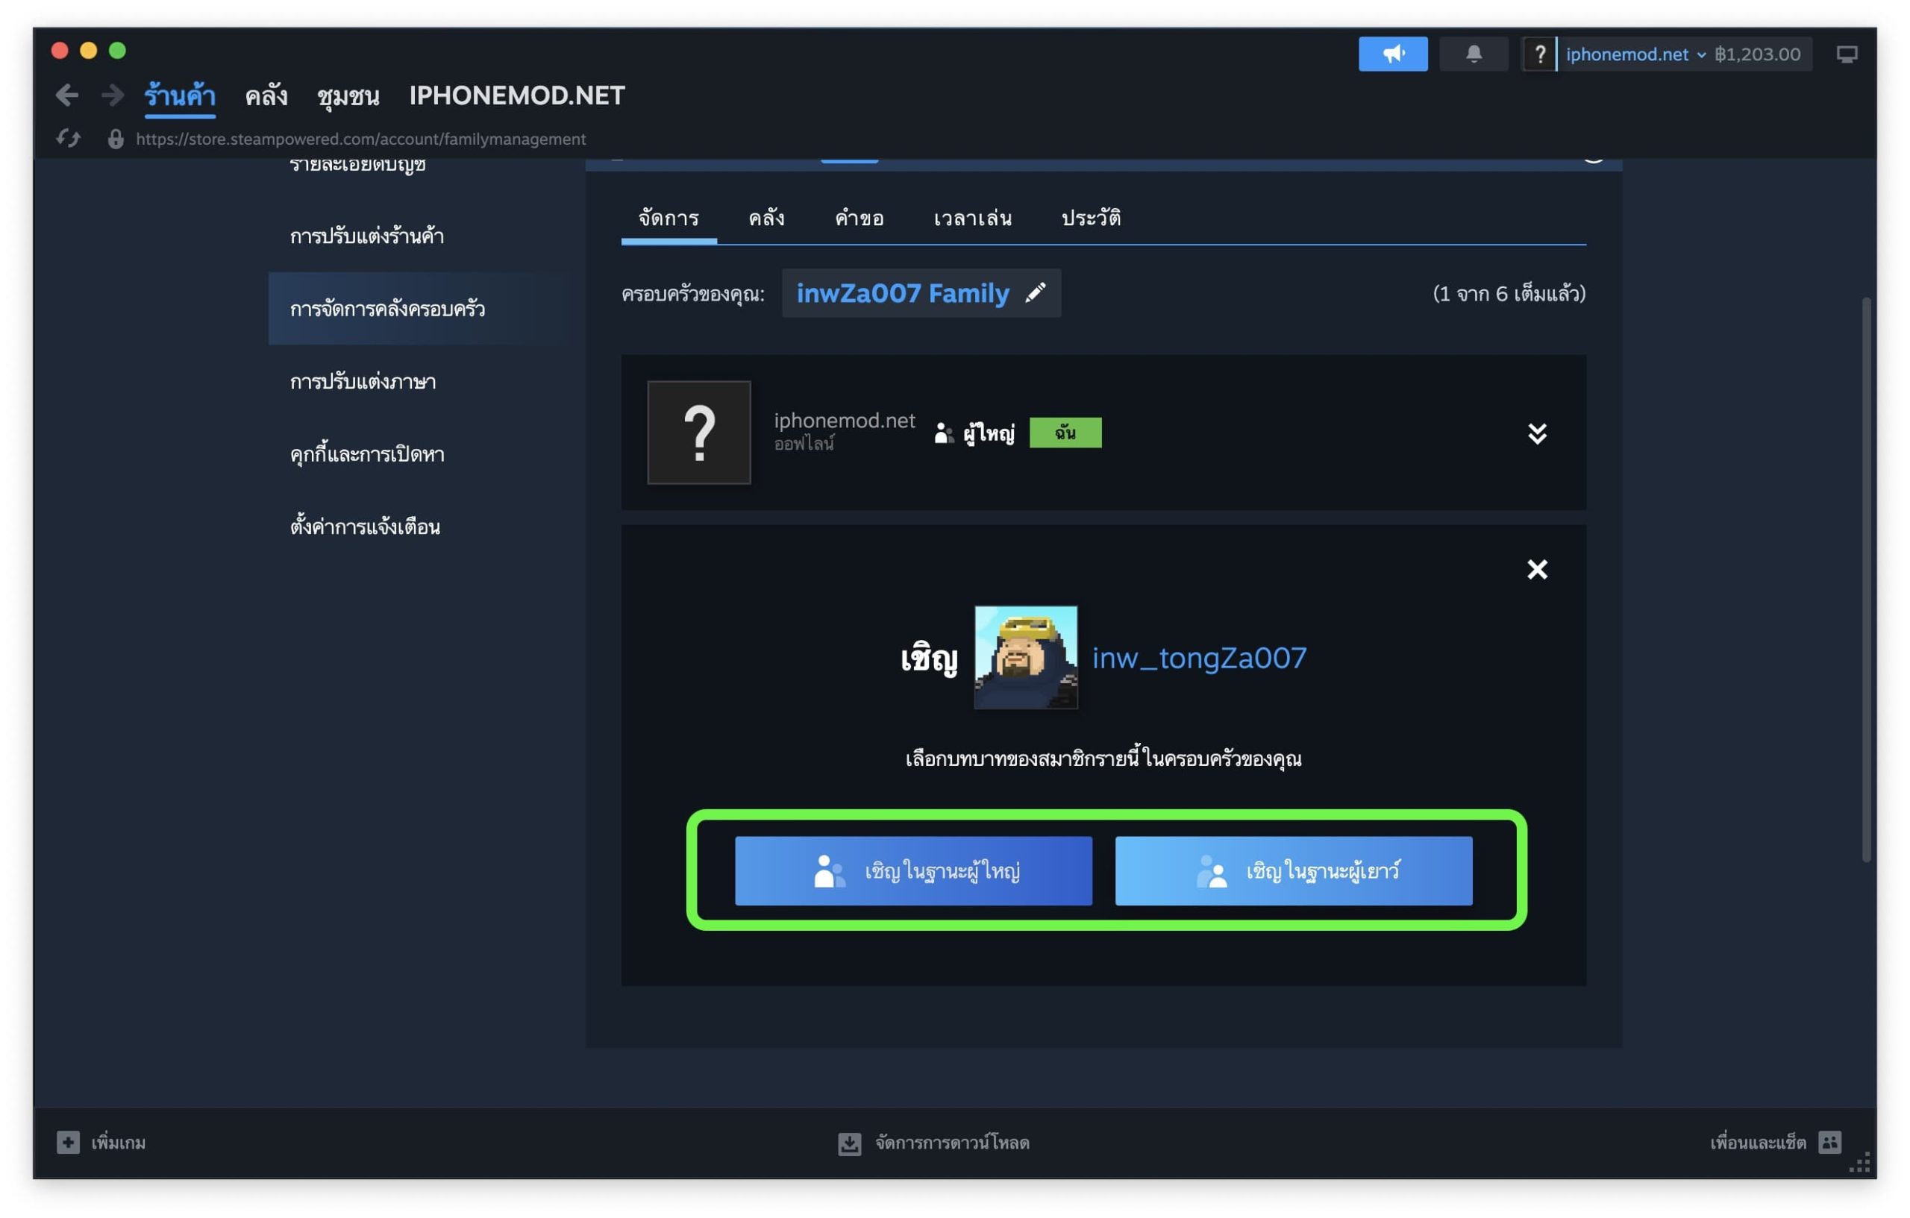
Task: Expand iphonemod.net member details chevron
Action: pyautogui.click(x=1536, y=433)
